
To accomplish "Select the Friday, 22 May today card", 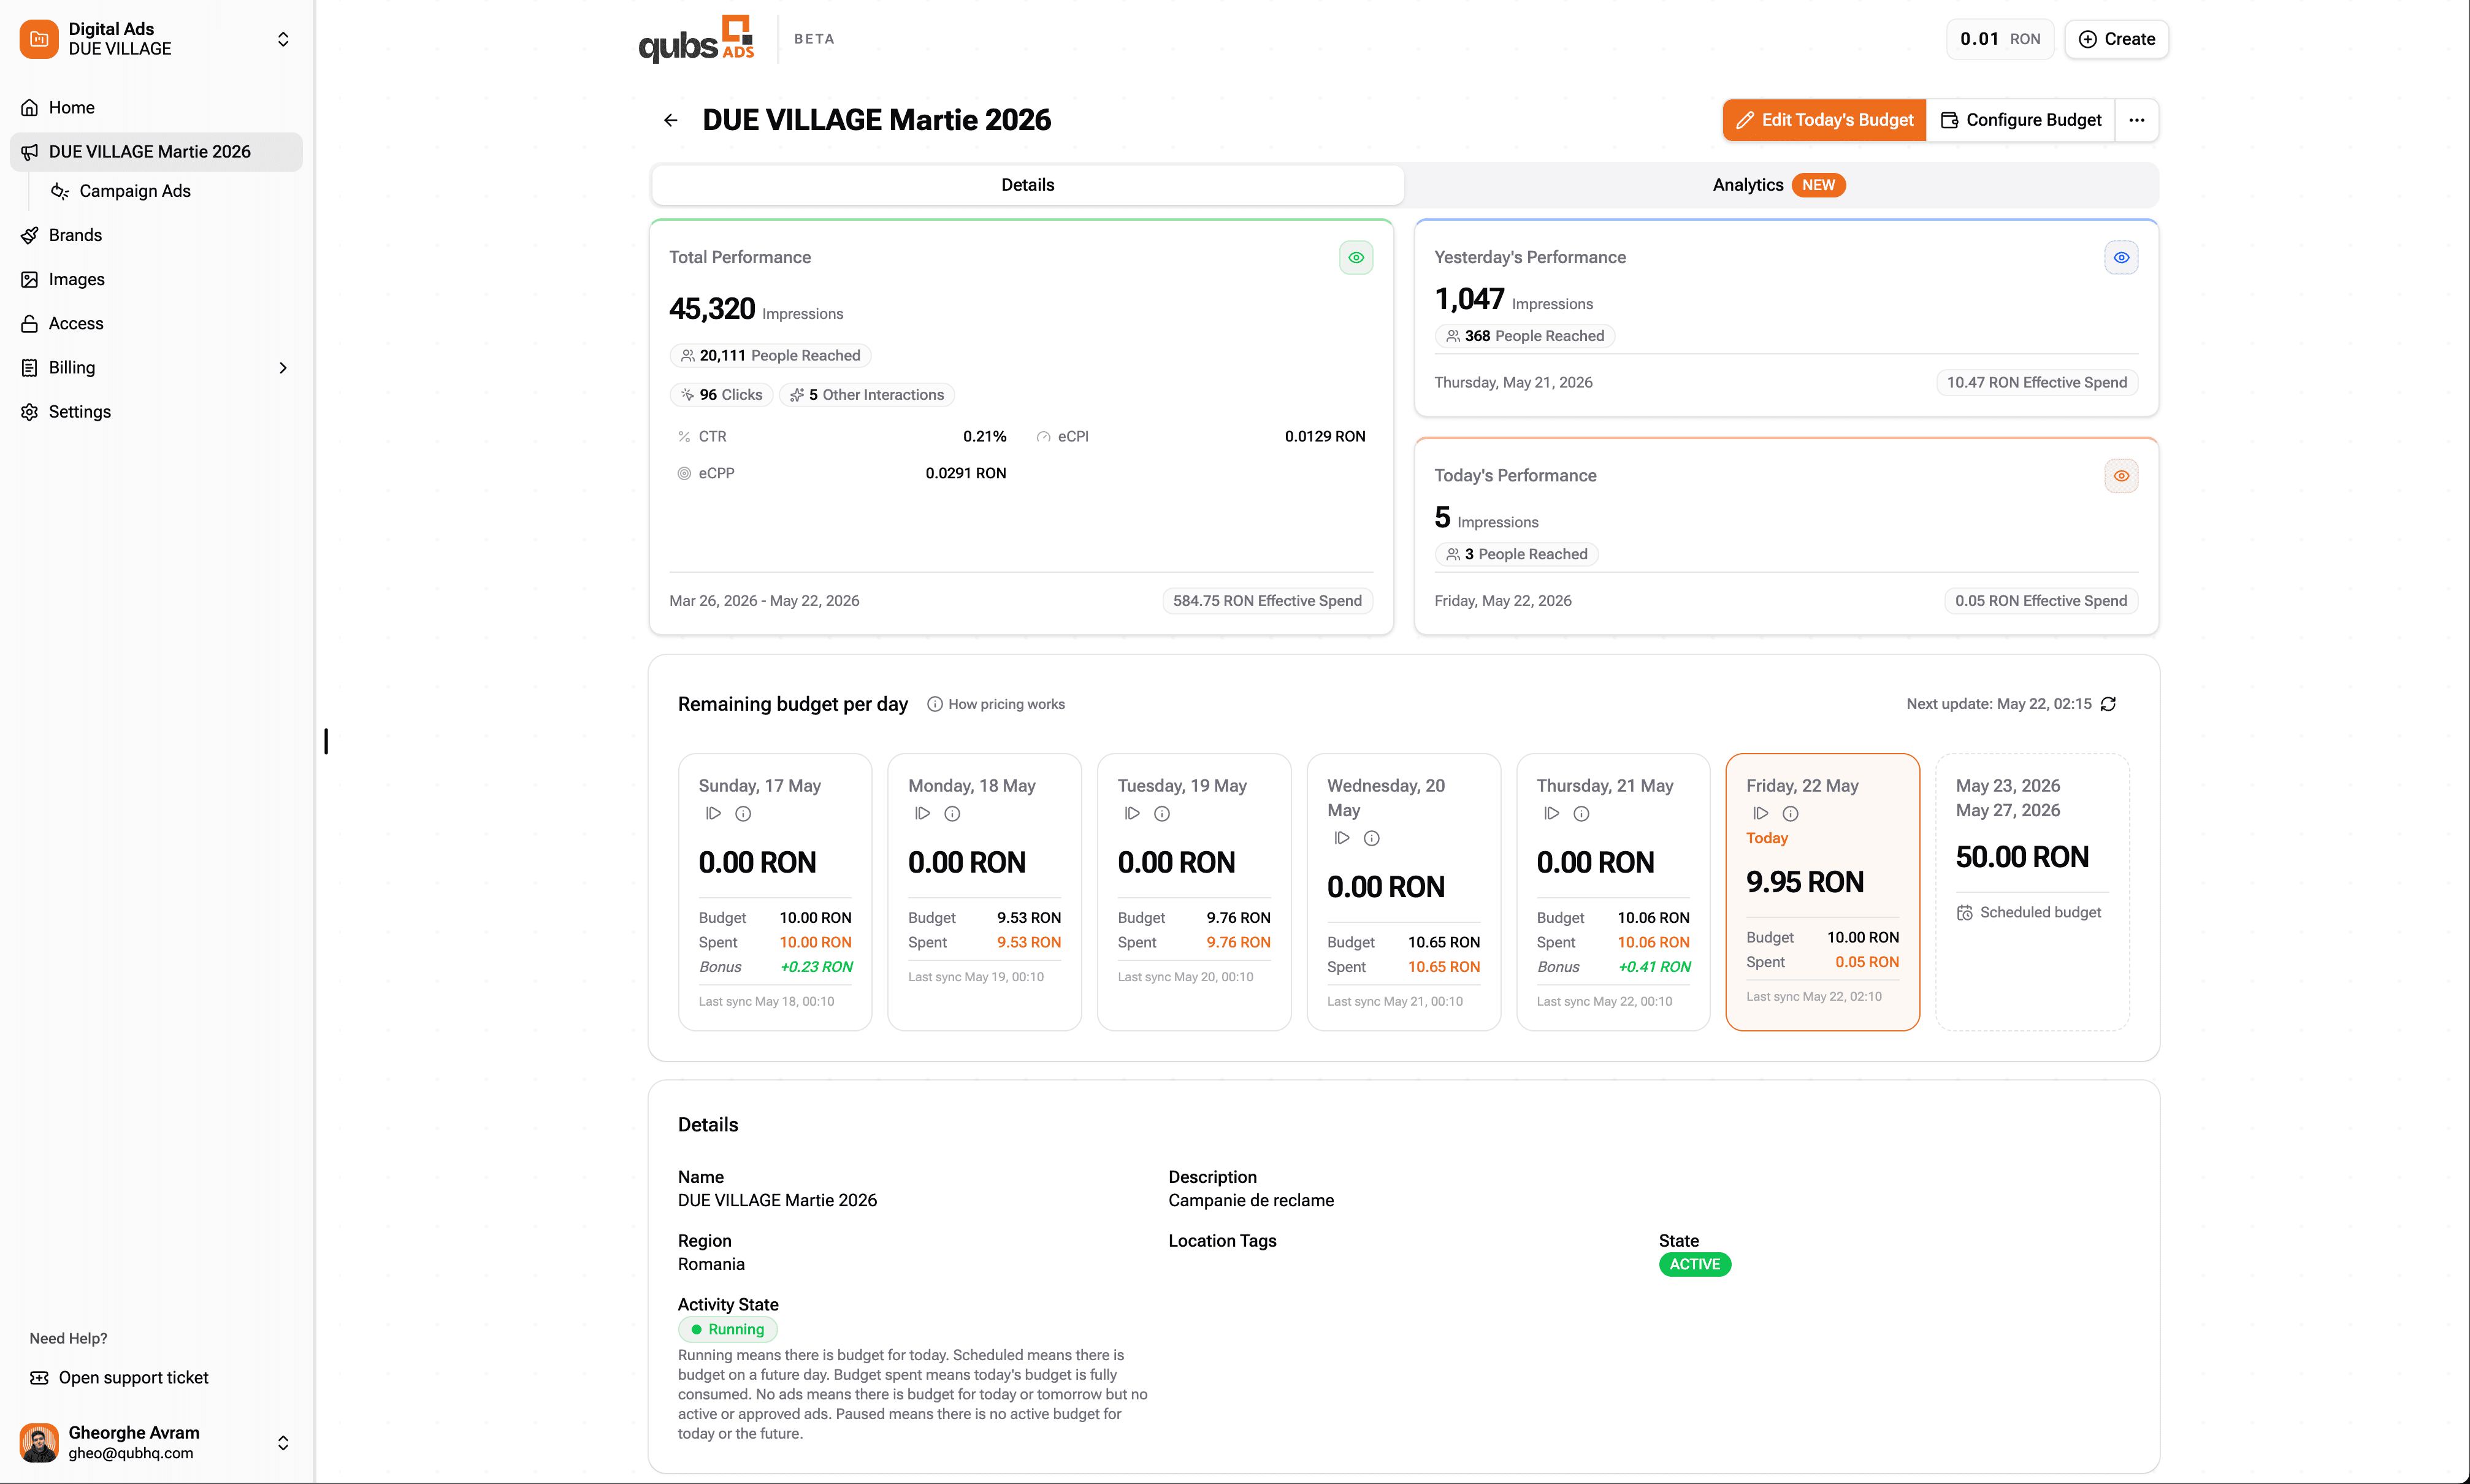I will tap(1822, 891).
